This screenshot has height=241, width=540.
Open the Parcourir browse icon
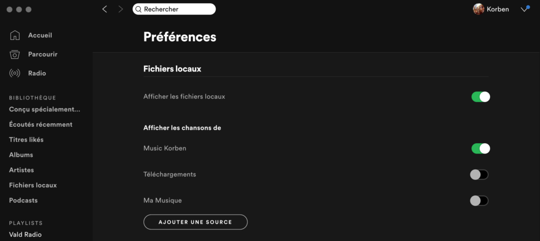pos(15,54)
